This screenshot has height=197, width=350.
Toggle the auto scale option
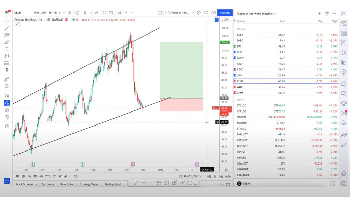coord(228,176)
